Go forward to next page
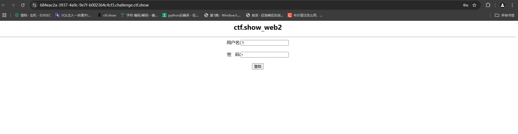 click(x=13, y=5)
